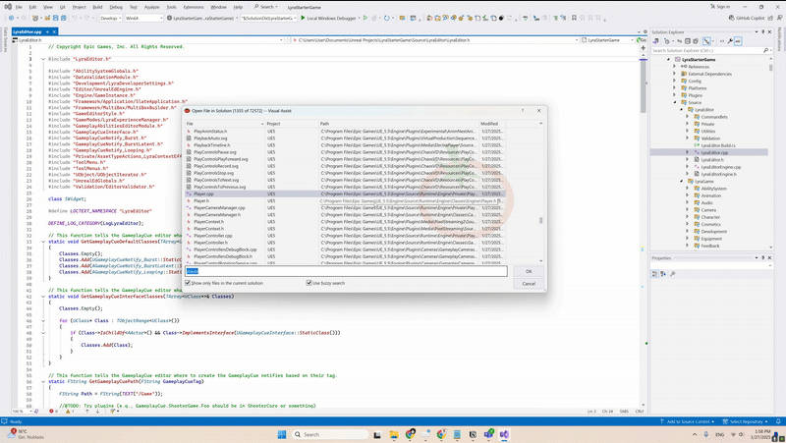Click Select Repository in status bar
786x443 pixels.
coord(746,421)
